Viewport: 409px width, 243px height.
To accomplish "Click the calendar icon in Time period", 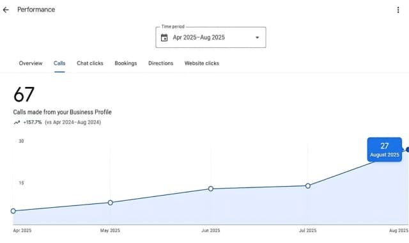I will point(164,38).
